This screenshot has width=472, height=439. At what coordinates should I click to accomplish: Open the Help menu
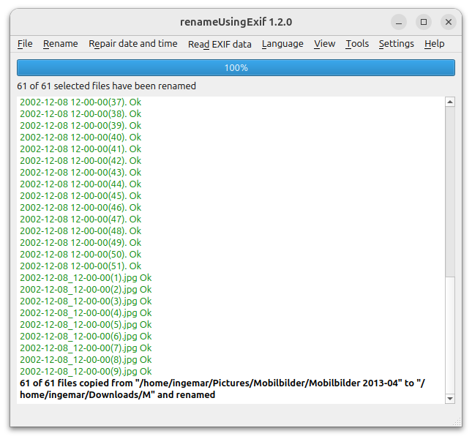pos(435,44)
